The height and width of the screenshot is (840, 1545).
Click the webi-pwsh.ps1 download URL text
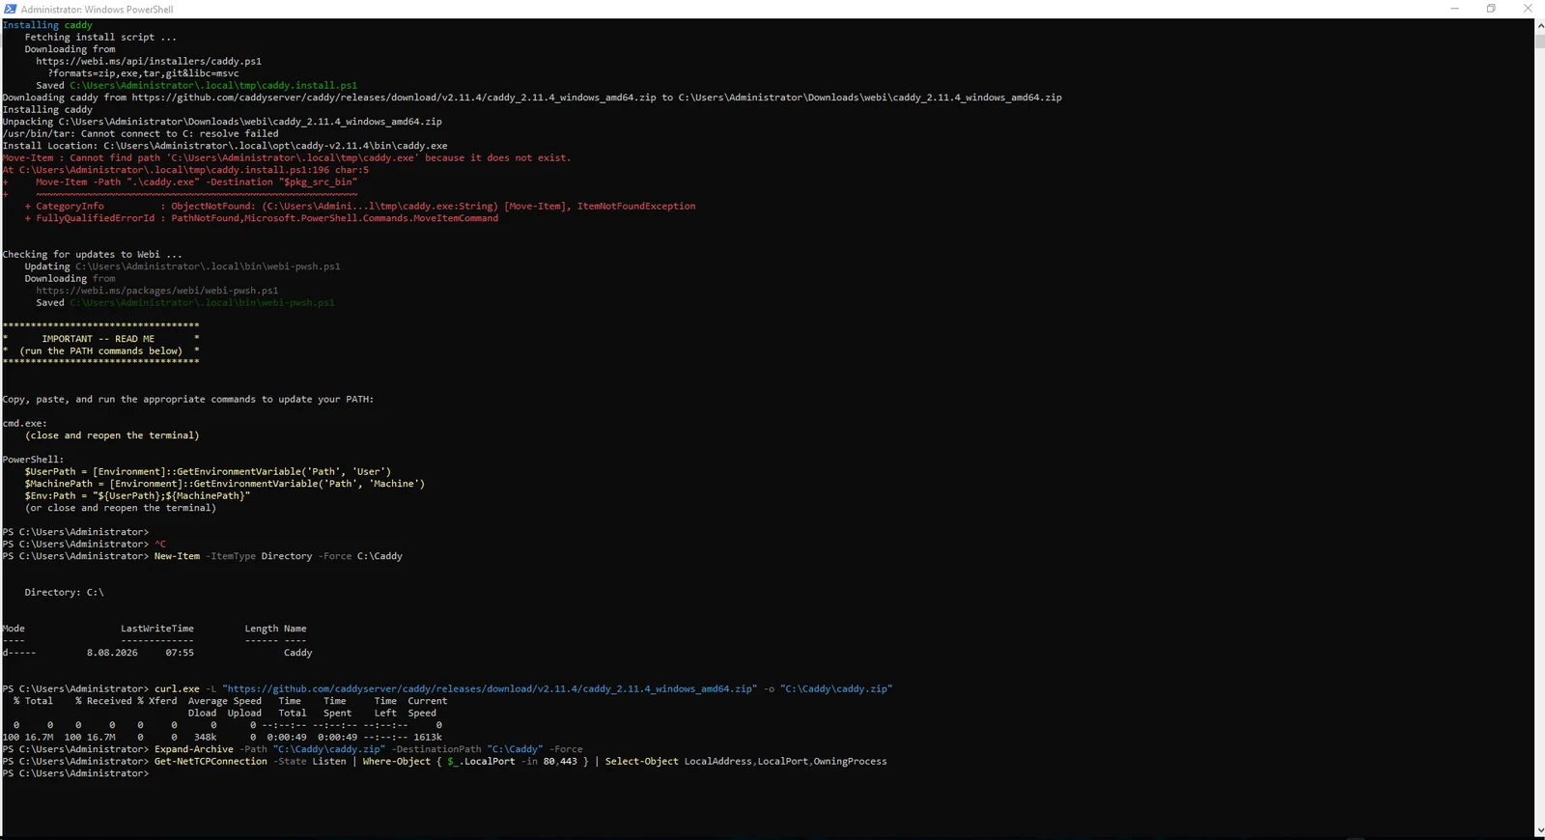click(157, 291)
